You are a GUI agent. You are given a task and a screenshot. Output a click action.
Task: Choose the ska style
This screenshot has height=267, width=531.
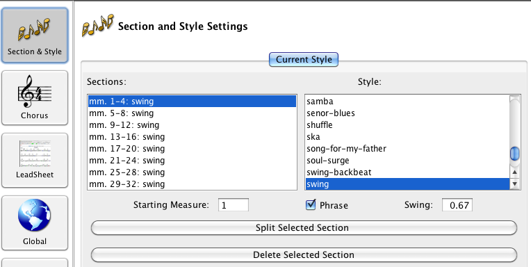tap(407, 137)
